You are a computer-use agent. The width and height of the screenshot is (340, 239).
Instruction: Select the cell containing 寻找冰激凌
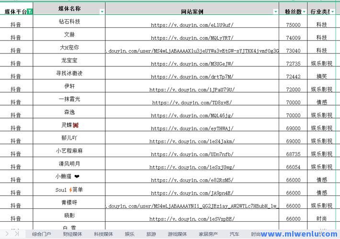pyautogui.click(x=69, y=74)
